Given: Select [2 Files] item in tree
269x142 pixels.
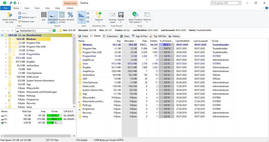Looking at the screenshot, I should pos(30,50).
